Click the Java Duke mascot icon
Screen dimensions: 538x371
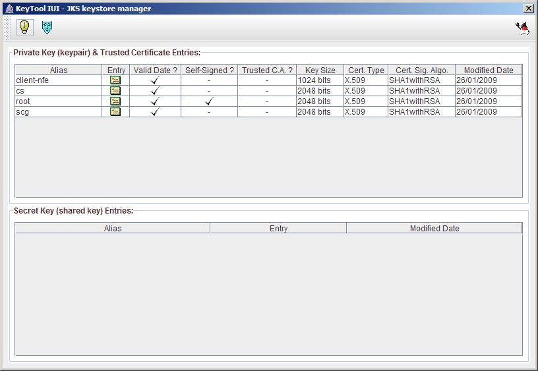tap(523, 28)
